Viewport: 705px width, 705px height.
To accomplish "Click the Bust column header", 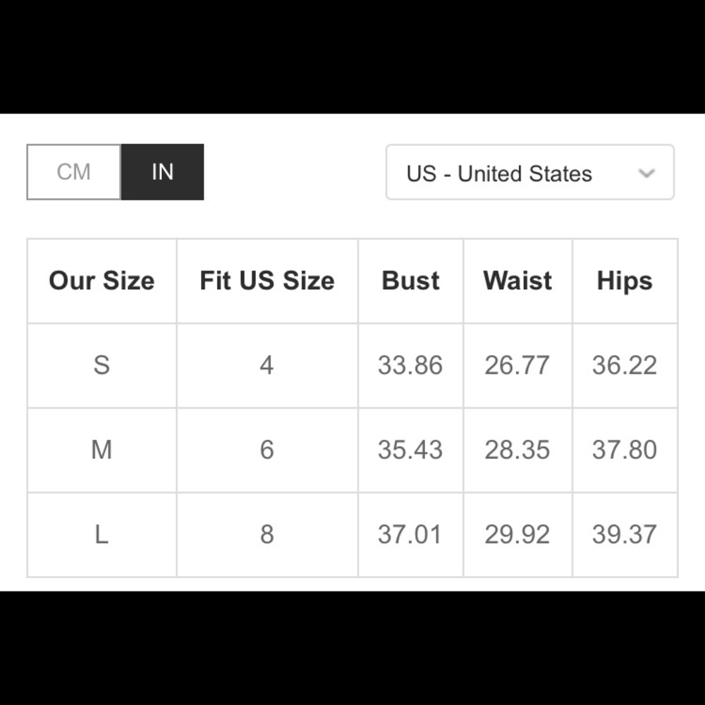I will click(410, 281).
